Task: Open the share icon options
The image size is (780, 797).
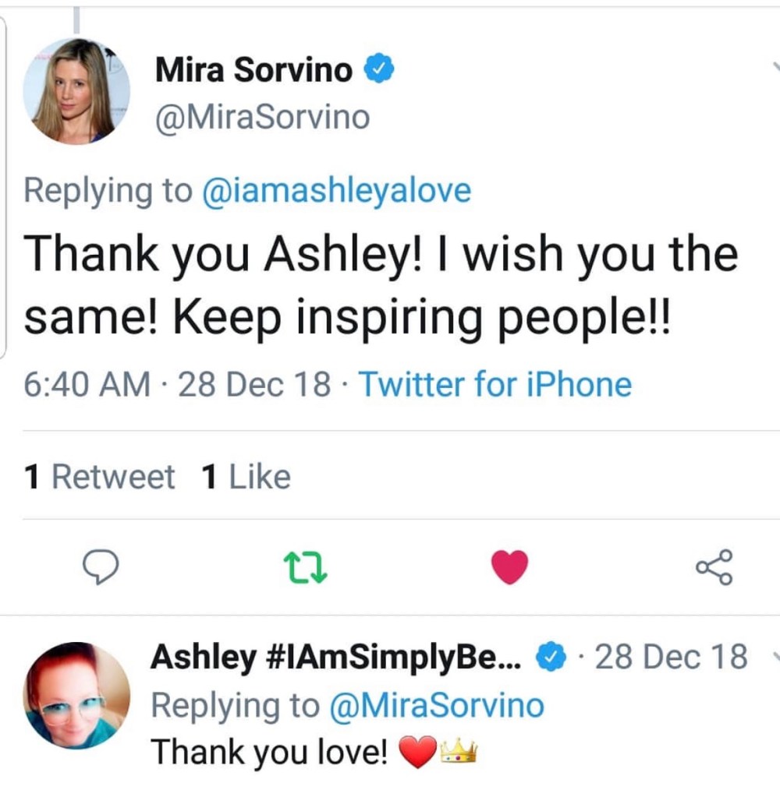Action: click(714, 567)
